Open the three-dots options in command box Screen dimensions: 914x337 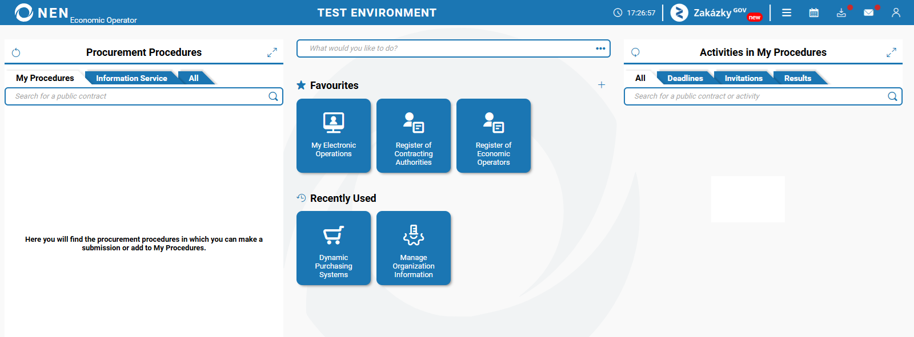pos(600,48)
